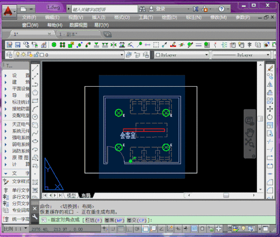280x237 pixels.
Task: Open the help question mark icon
Action: pyautogui.click(x=221, y=9)
